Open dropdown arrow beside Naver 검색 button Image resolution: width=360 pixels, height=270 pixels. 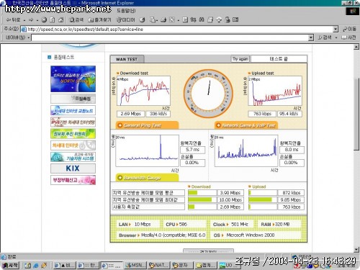pyautogui.click(x=336, y=37)
